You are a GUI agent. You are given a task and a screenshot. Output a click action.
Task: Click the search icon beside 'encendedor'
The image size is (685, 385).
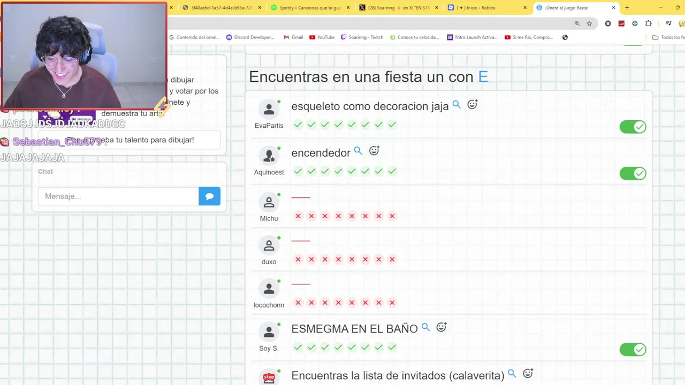[358, 151]
